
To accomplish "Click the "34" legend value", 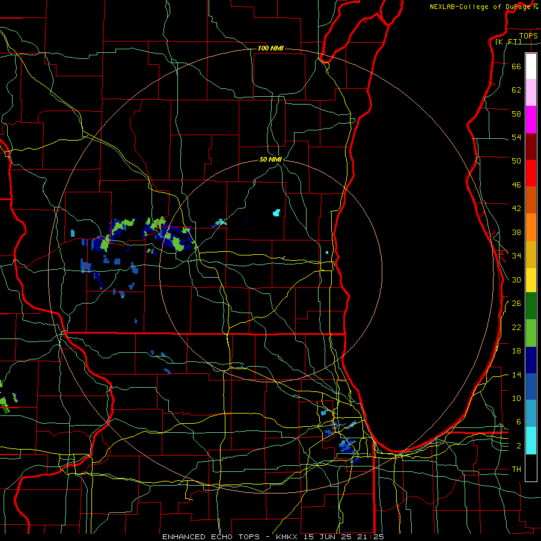I will click(516, 256).
